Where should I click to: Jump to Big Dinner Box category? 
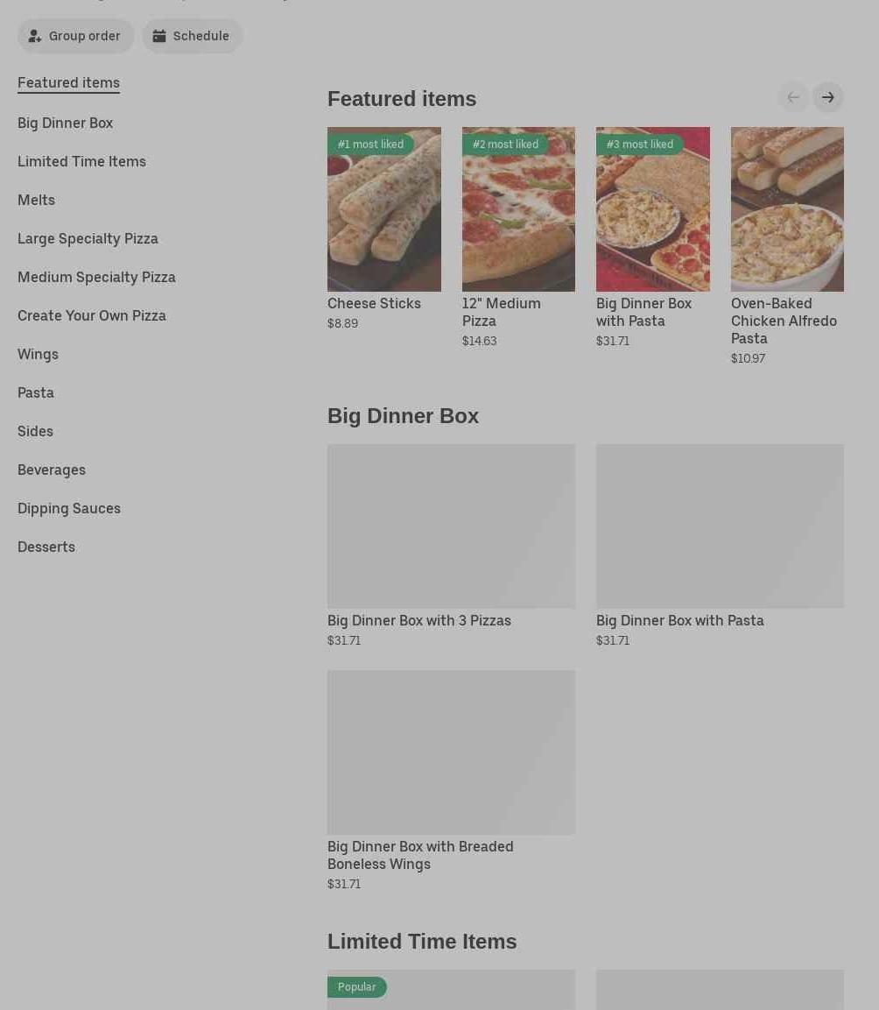point(65,123)
